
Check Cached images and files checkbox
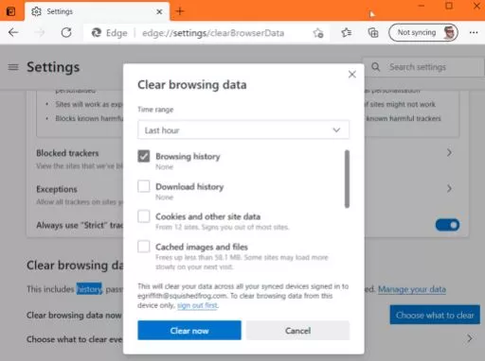(x=144, y=247)
